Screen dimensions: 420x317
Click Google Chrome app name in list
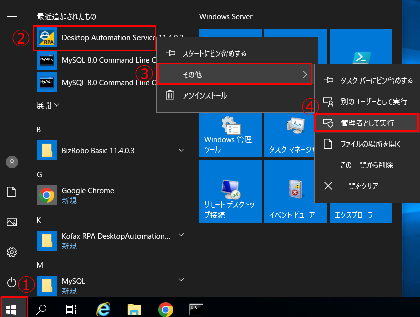pyautogui.click(x=88, y=191)
